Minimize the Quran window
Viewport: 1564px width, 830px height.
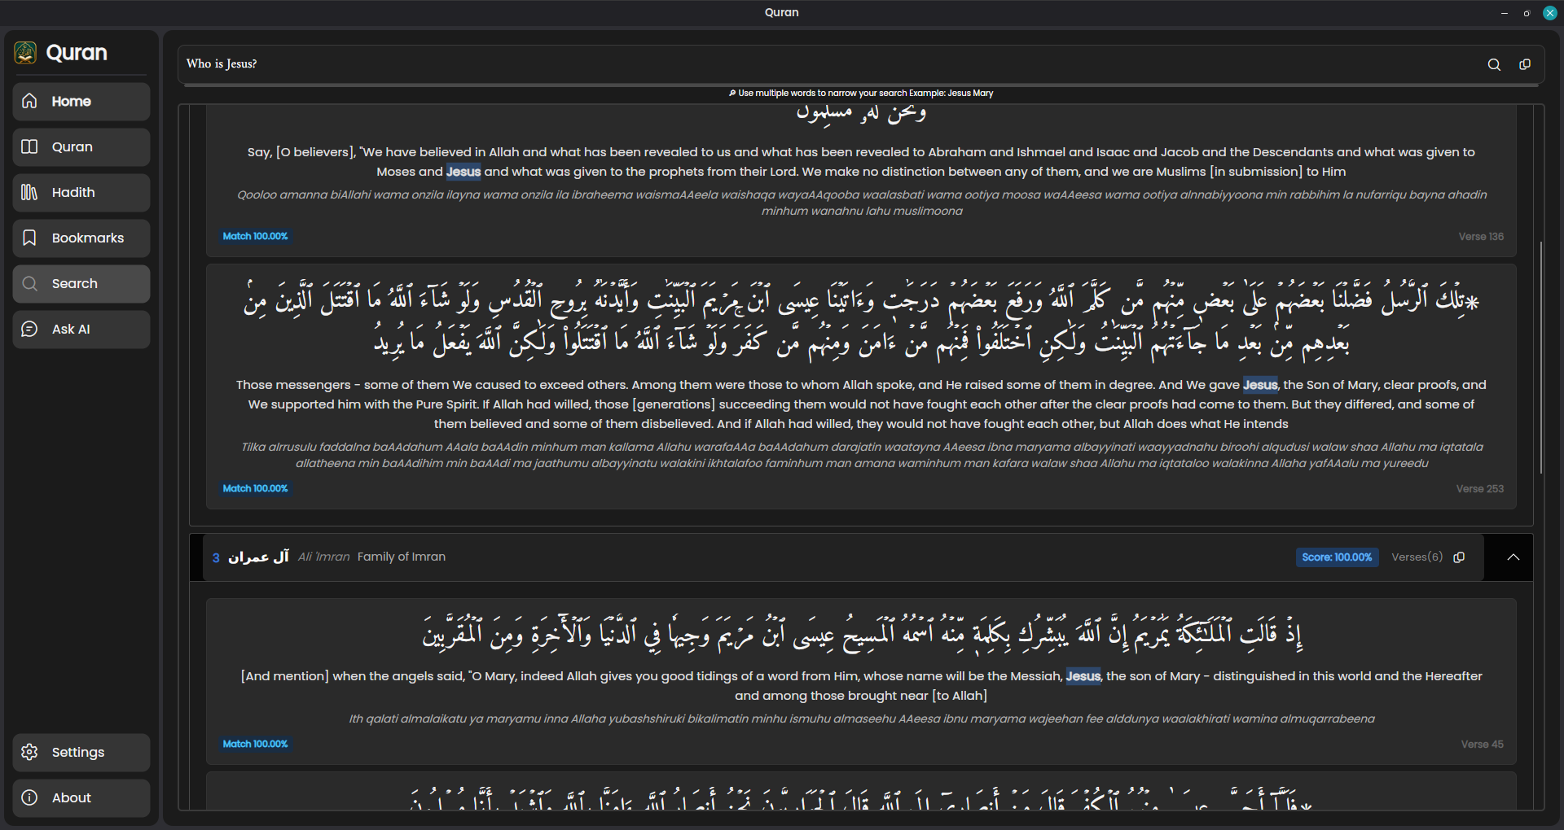tap(1505, 13)
